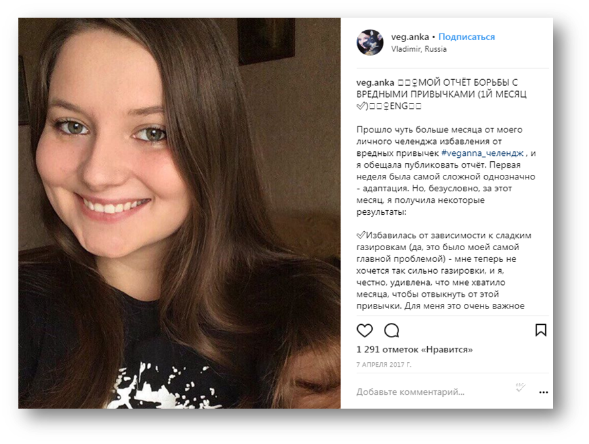Click Подписаться to follow veg.anka
This screenshot has height=444, width=589.
pos(466,37)
